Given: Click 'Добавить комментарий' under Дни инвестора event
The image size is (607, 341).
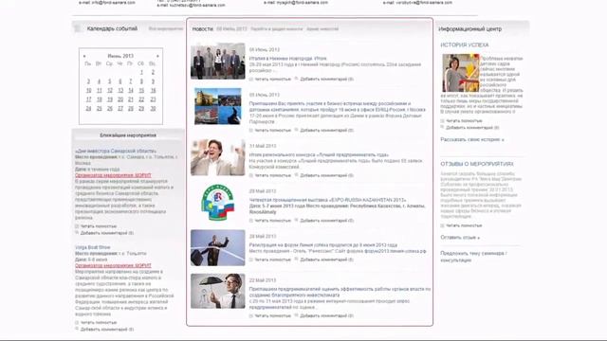Looking at the screenshot, I should (x=107, y=233).
